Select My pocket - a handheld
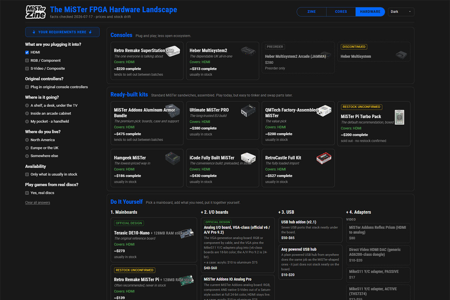 click(x=27, y=121)
